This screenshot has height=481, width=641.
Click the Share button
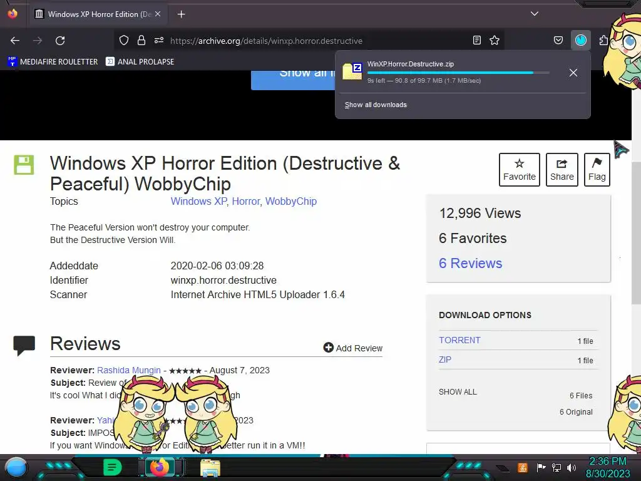click(x=562, y=170)
